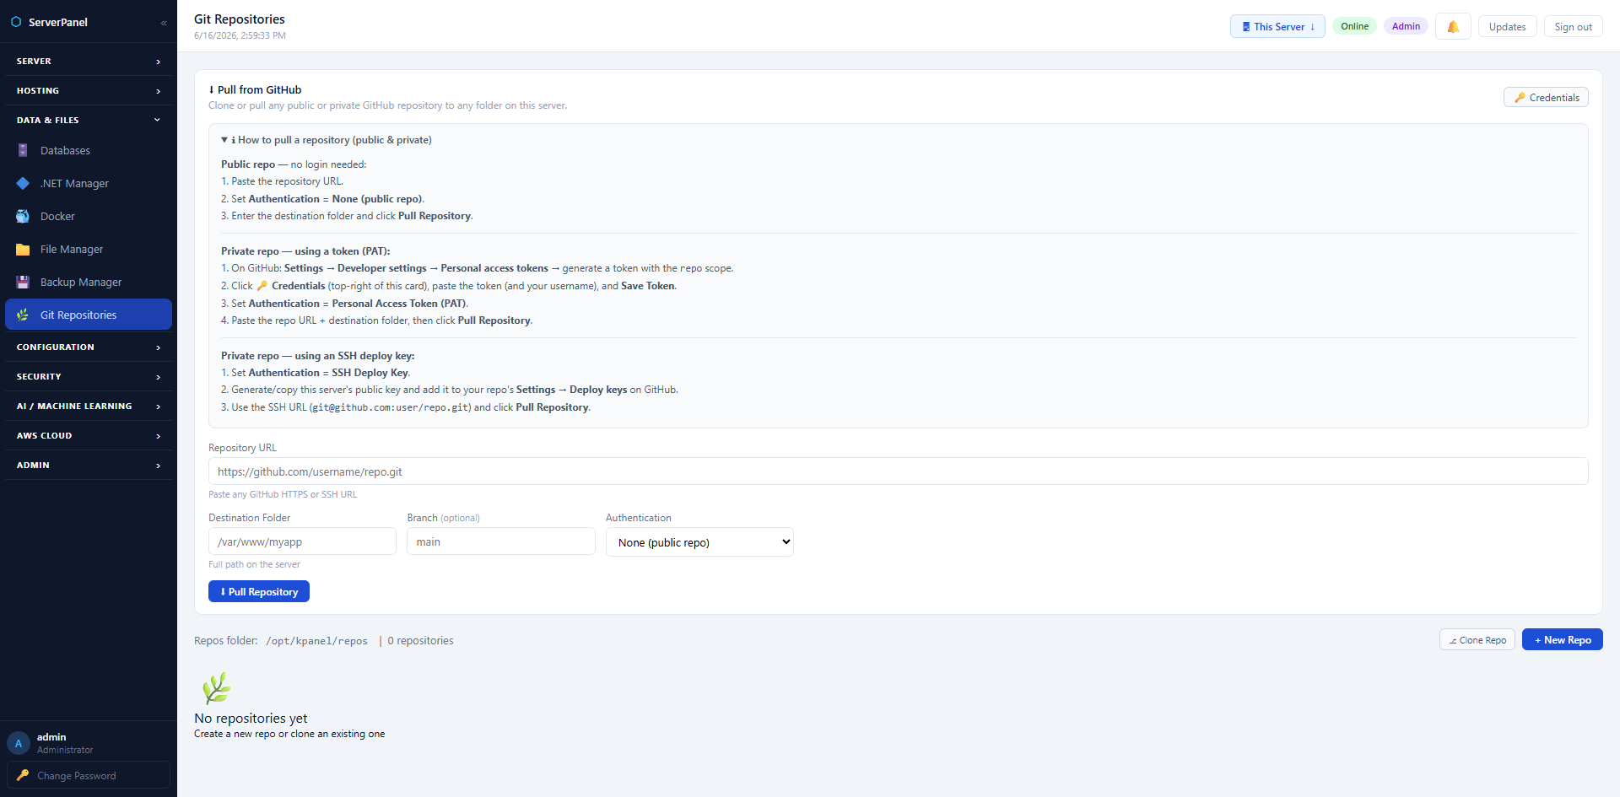
Task: Click the ServerPanel logo icon
Action: (x=16, y=22)
